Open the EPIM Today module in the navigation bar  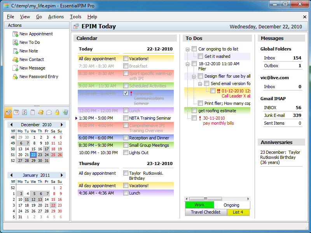pyautogui.click(x=8, y=112)
